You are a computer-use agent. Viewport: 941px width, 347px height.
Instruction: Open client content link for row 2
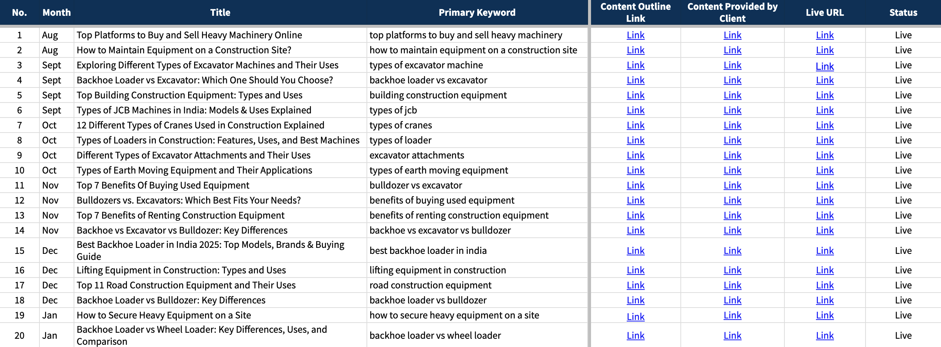(x=732, y=50)
